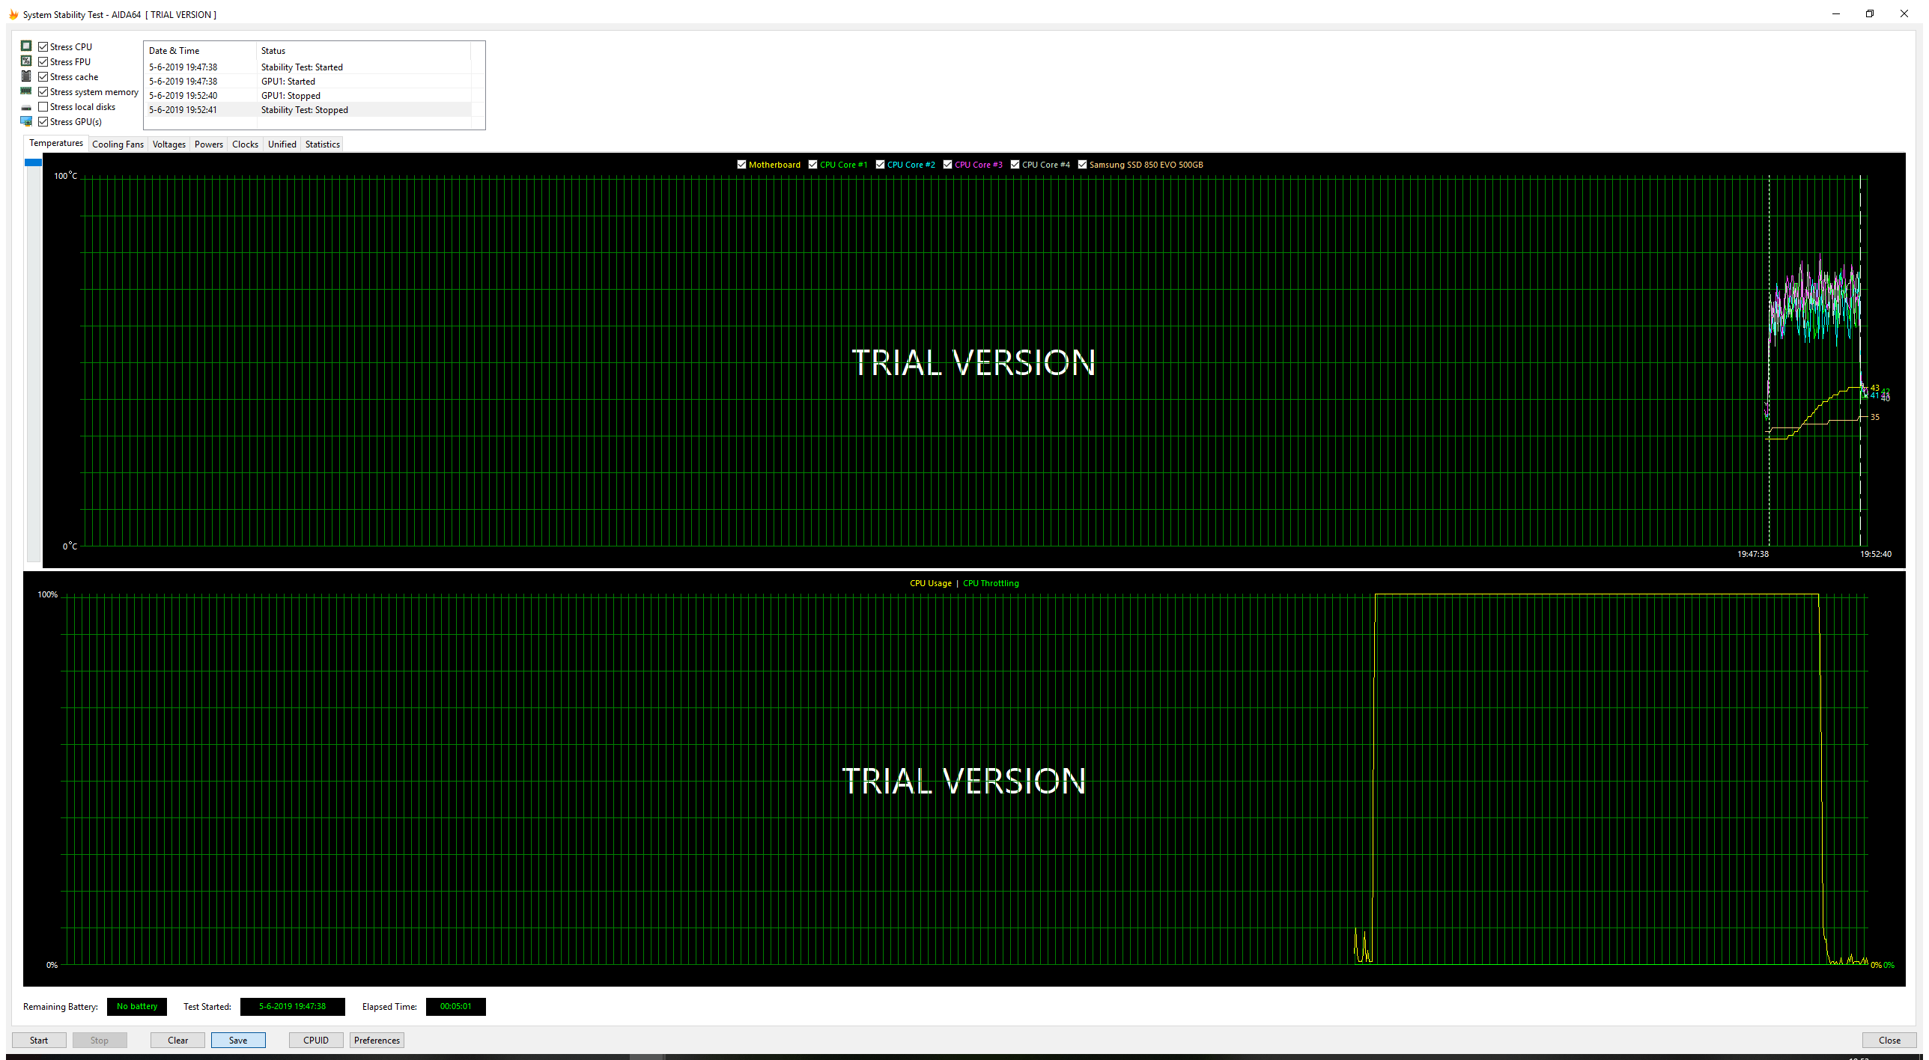Enable the Stress local disks checkbox

(43, 107)
